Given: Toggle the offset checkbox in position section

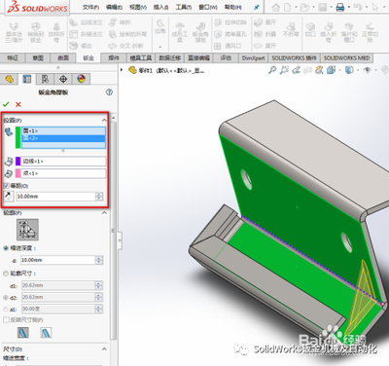Looking at the screenshot, I should pos(6,186).
